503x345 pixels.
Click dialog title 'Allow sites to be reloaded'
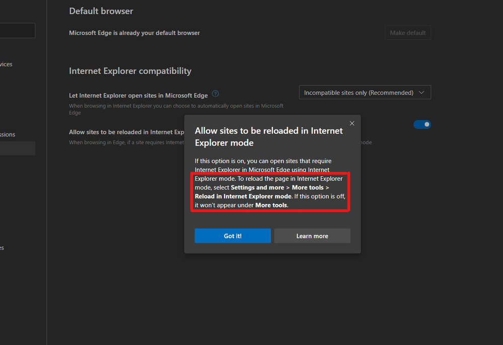tap(269, 136)
